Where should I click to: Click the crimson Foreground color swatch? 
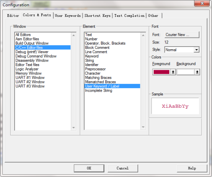click(x=161, y=72)
